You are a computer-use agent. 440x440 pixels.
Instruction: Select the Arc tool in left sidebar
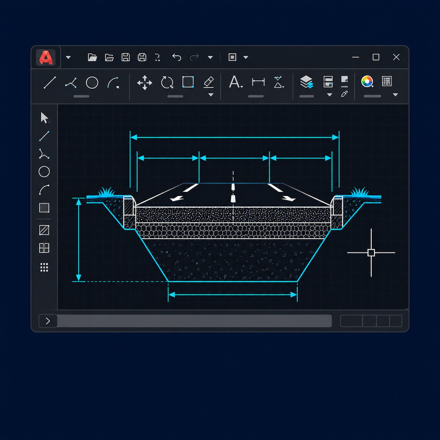click(x=44, y=190)
